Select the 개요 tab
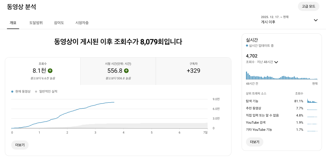Screen dimensions: 326x159 pos(13,23)
